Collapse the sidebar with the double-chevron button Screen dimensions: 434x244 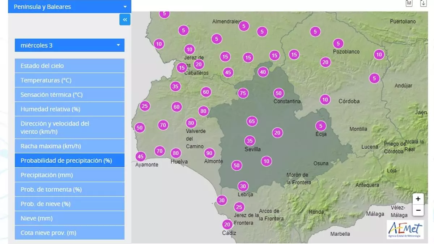tap(125, 20)
